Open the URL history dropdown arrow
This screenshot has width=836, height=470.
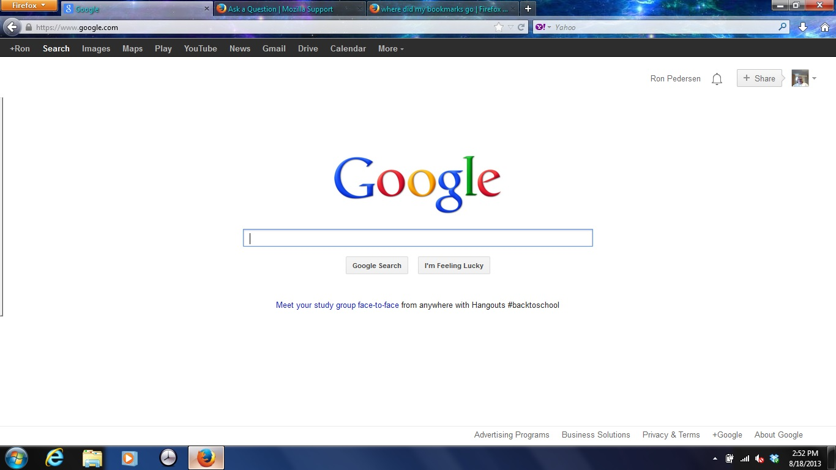coord(511,27)
